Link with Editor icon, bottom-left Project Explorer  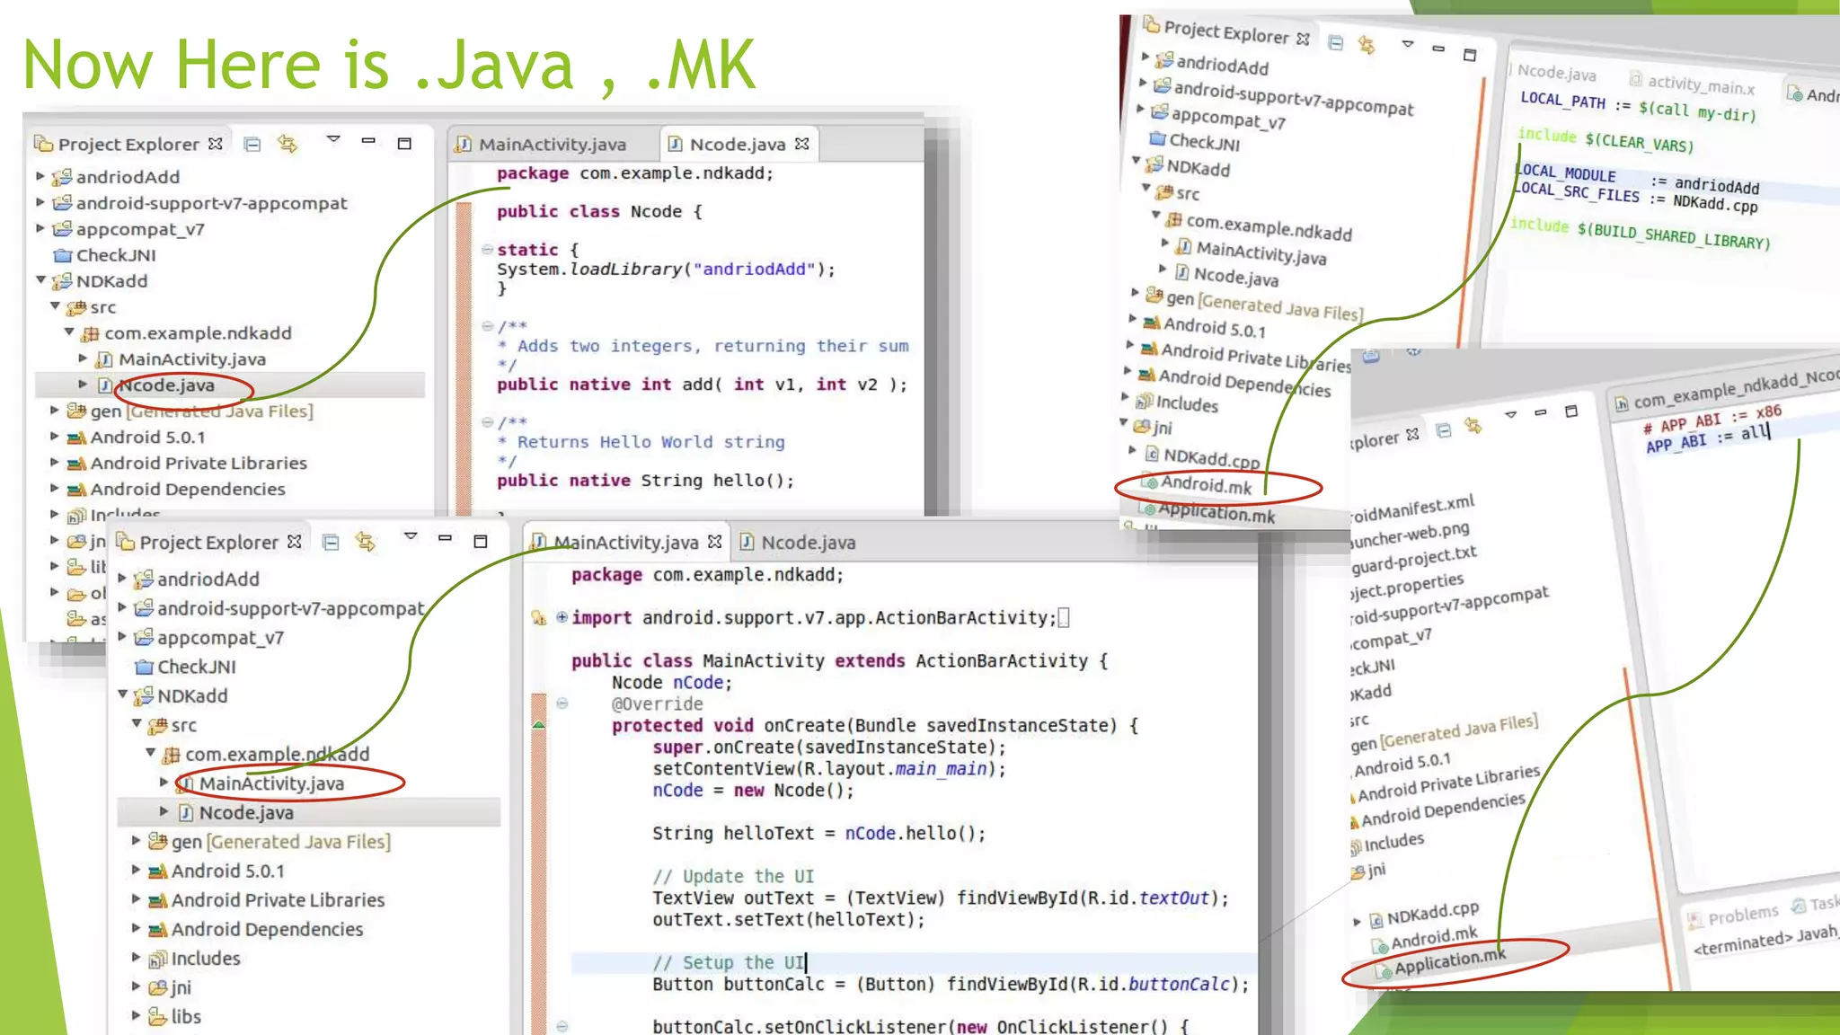pyautogui.click(x=366, y=541)
